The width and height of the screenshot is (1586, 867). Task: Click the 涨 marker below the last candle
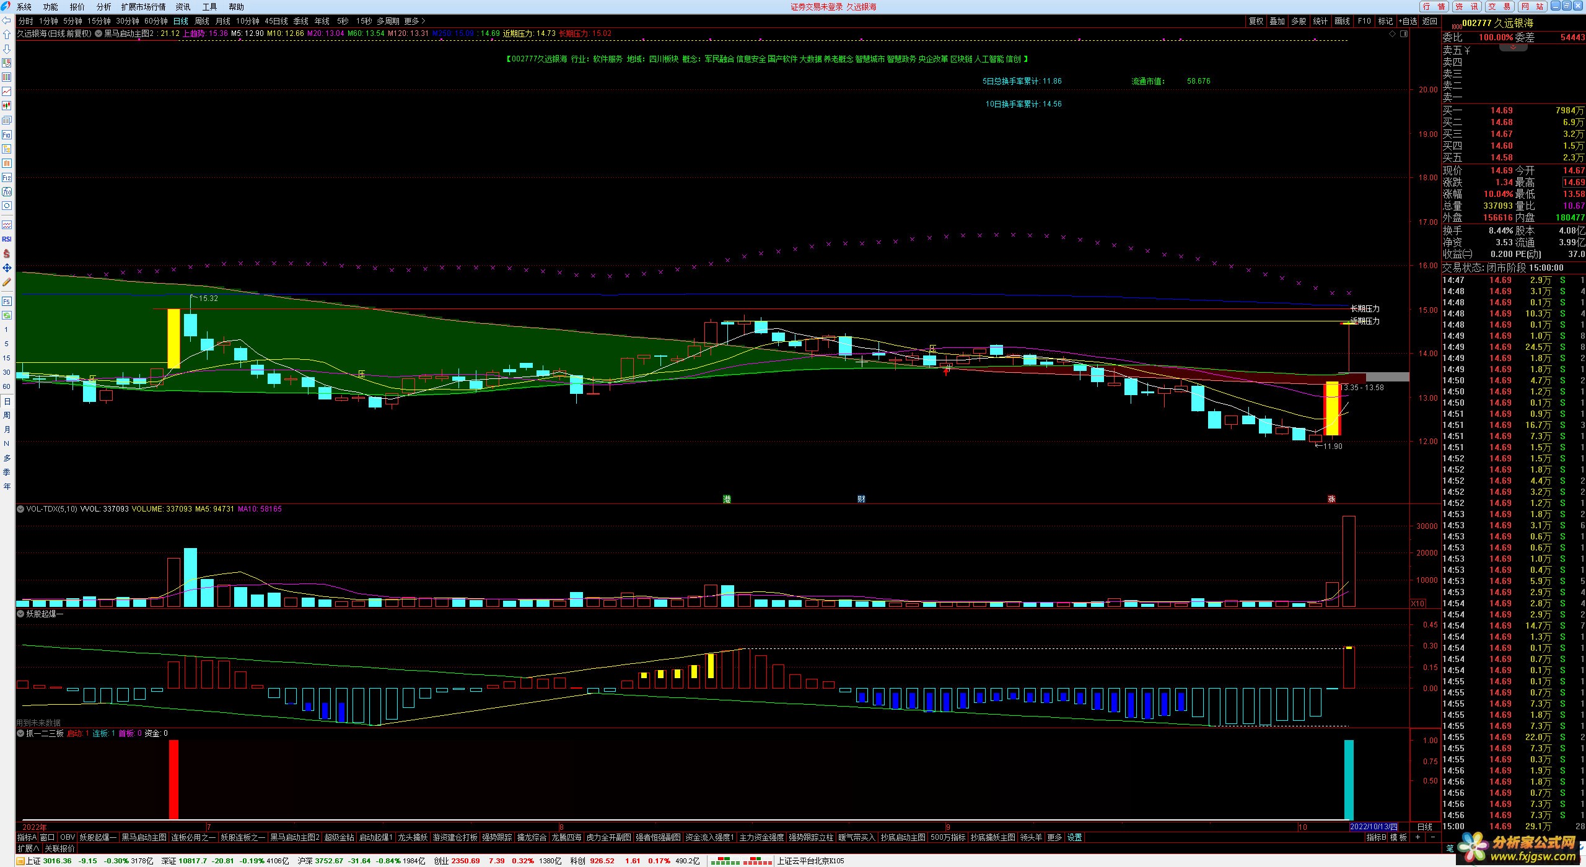(1331, 499)
